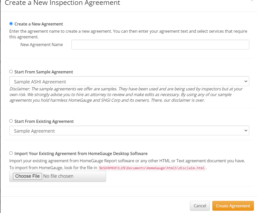Viewport: 257px width, 213px height.
Task: Click the 'Create a New Agreement' label text
Action: tap(39, 24)
